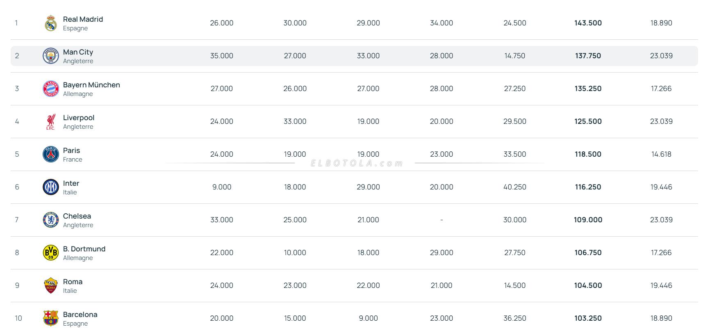
Task: Click the Real Madrid club crest
Action: pyautogui.click(x=51, y=23)
